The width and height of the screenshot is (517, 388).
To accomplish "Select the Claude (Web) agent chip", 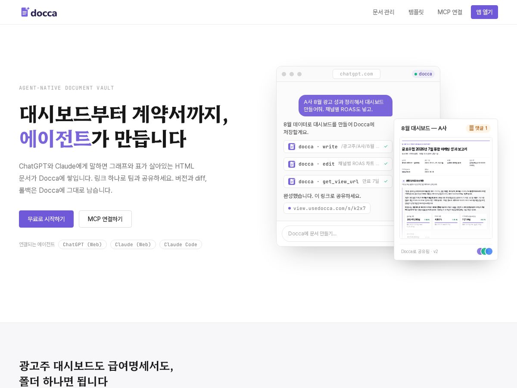I will coord(133,244).
